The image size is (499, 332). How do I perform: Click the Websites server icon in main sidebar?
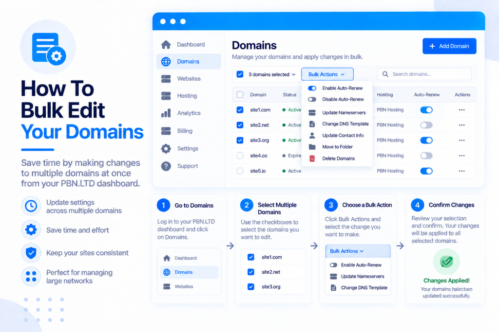(166, 79)
